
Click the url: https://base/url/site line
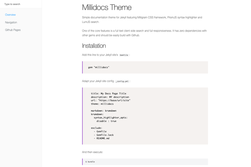pyautogui.click(x=111, y=100)
